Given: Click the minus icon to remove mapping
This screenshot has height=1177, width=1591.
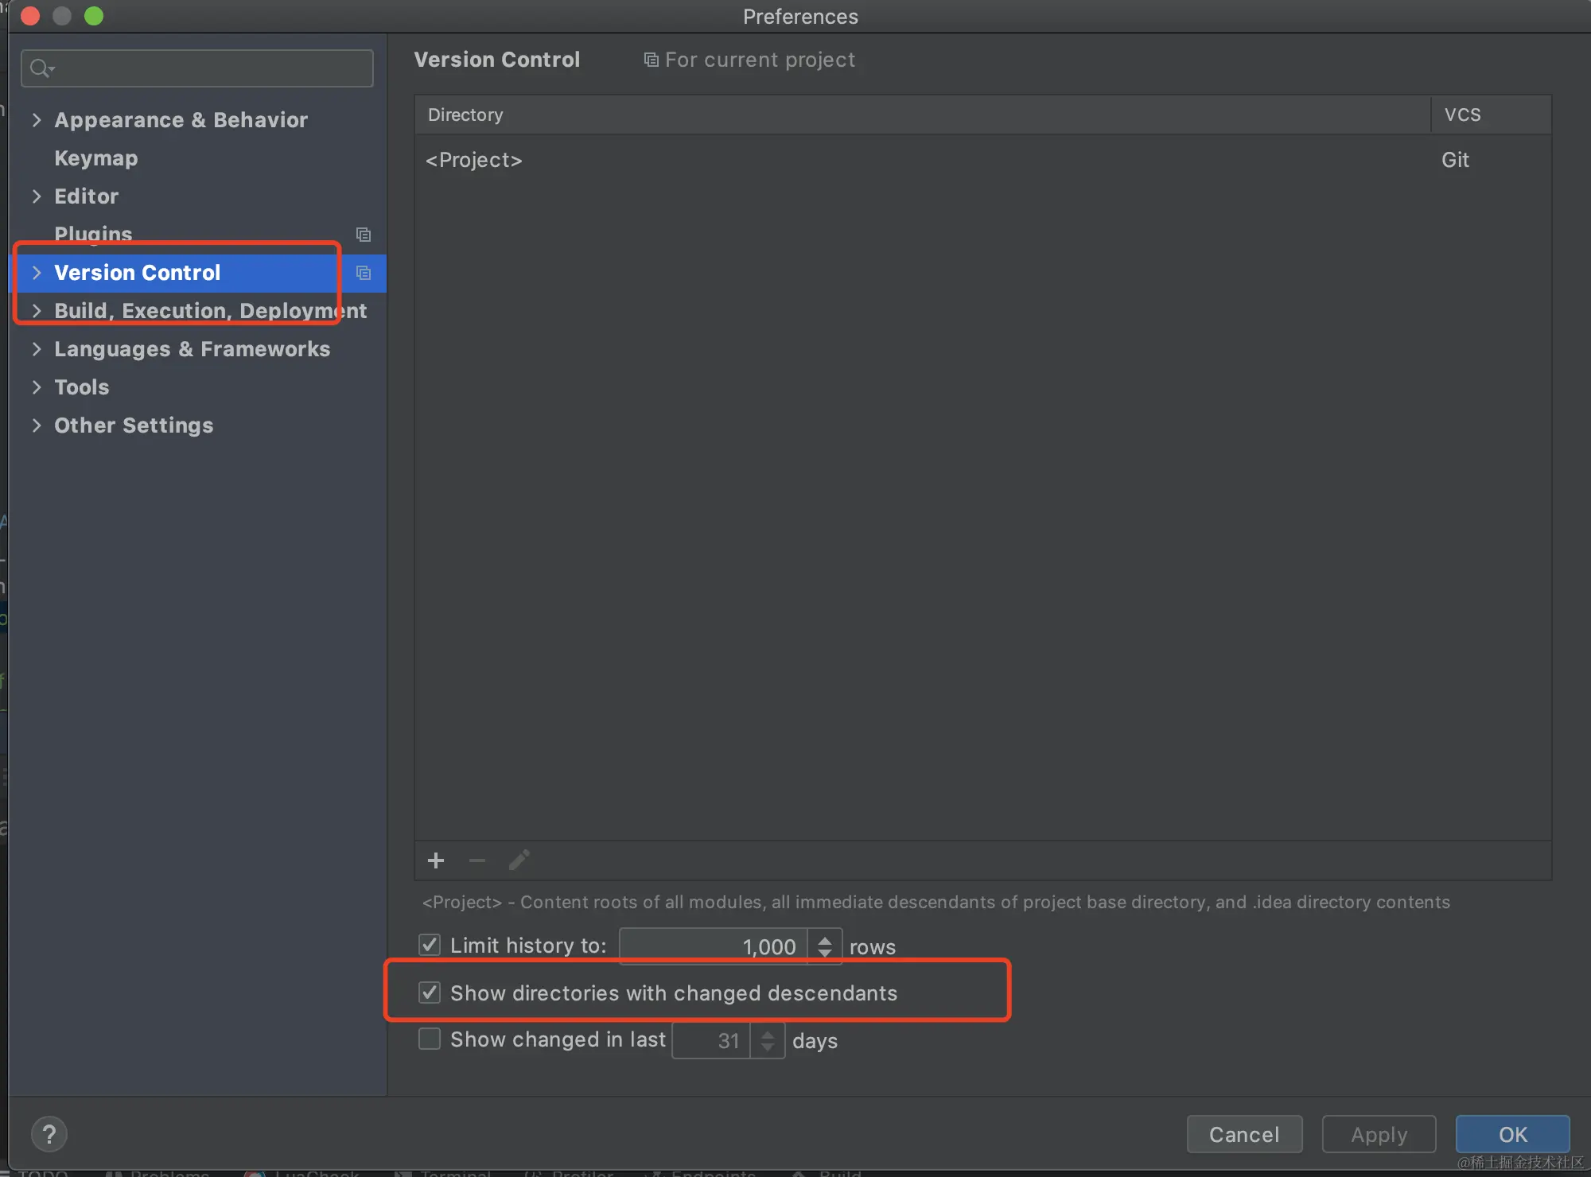Looking at the screenshot, I should point(477,860).
